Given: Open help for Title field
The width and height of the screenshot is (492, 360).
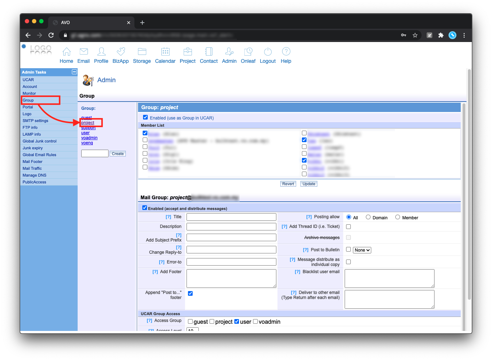Looking at the screenshot, I should [x=168, y=217].
